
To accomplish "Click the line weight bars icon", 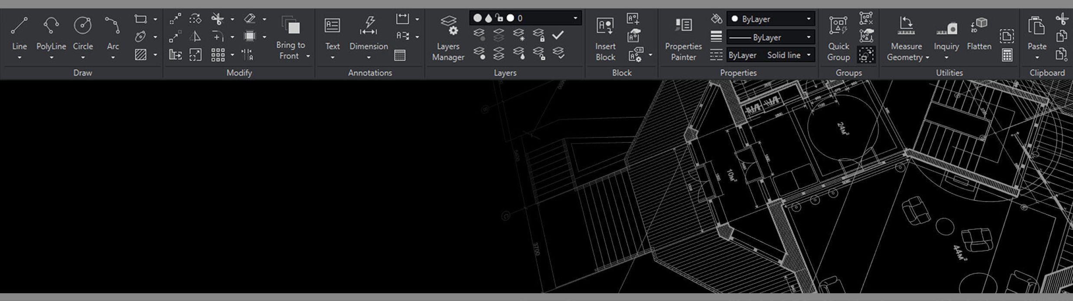I will (716, 37).
